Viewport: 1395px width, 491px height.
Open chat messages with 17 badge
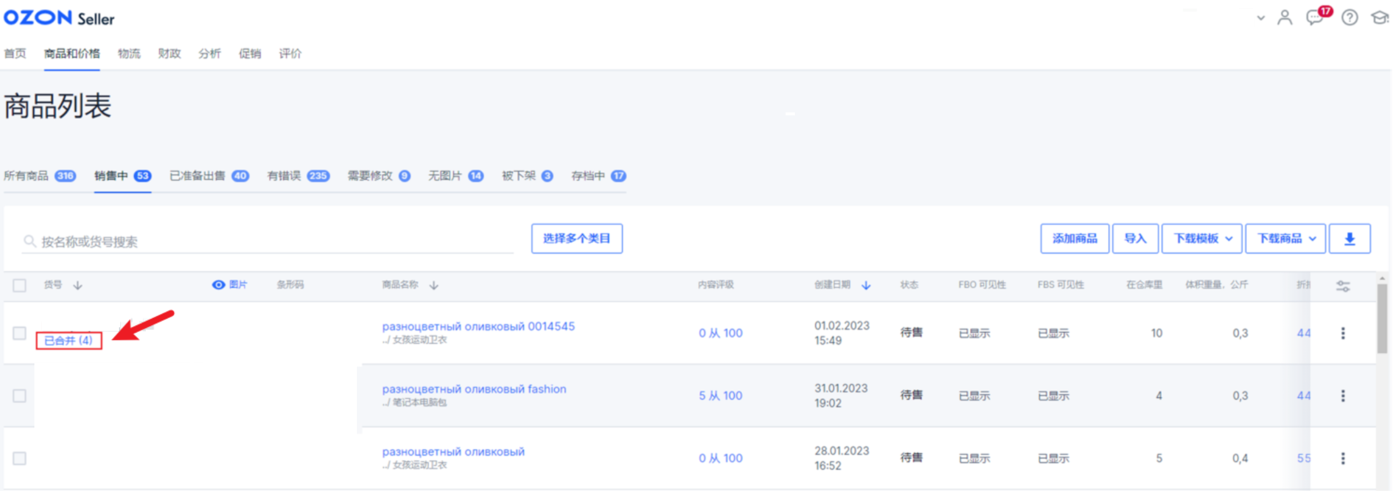pyautogui.click(x=1316, y=17)
